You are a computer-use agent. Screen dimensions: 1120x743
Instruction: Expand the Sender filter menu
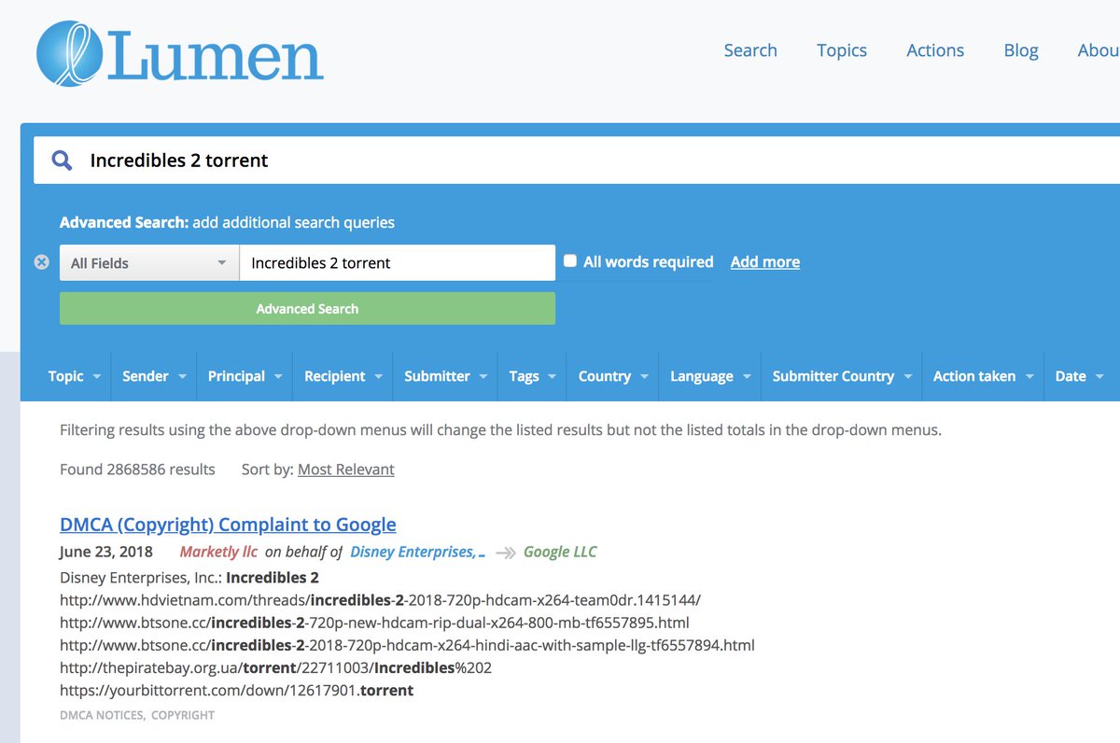pyautogui.click(x=154, y=376)
